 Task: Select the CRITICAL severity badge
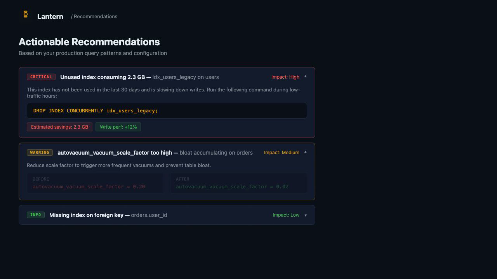(x=41, y=77)
